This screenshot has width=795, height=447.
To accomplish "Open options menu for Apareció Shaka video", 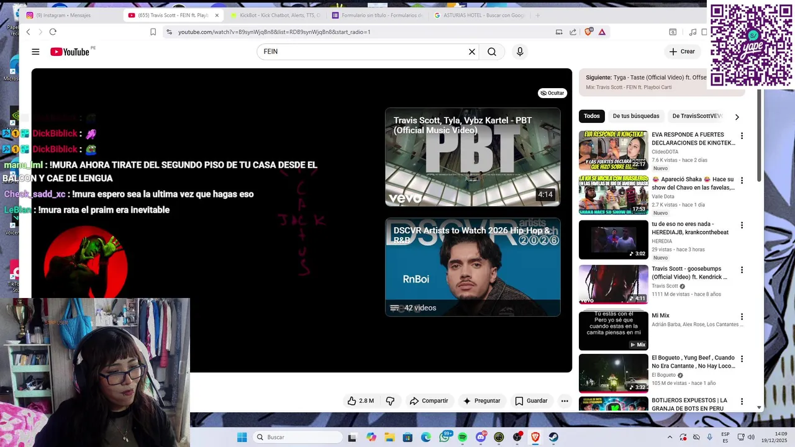I will pos(742,181).
